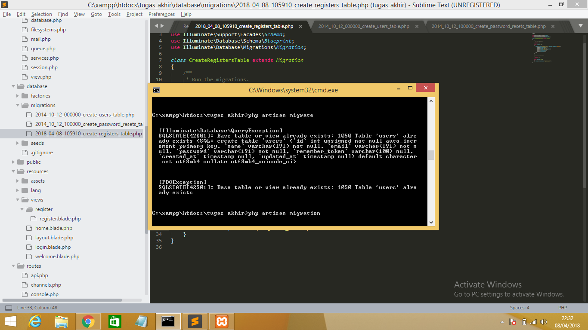588x330 pixels.
Task: Click the action center flag icon
Action: tap(513, 322)
